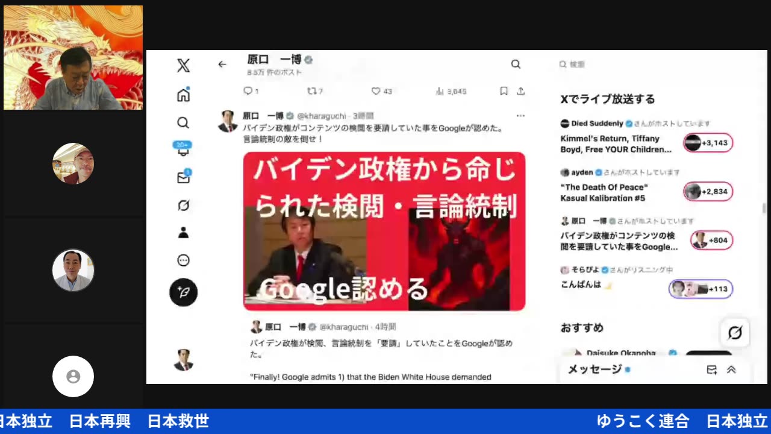Open 原口一博 avatar beside the top post
Image resolution: width=771 pixels, height=434 pixels.
[228, 121]
